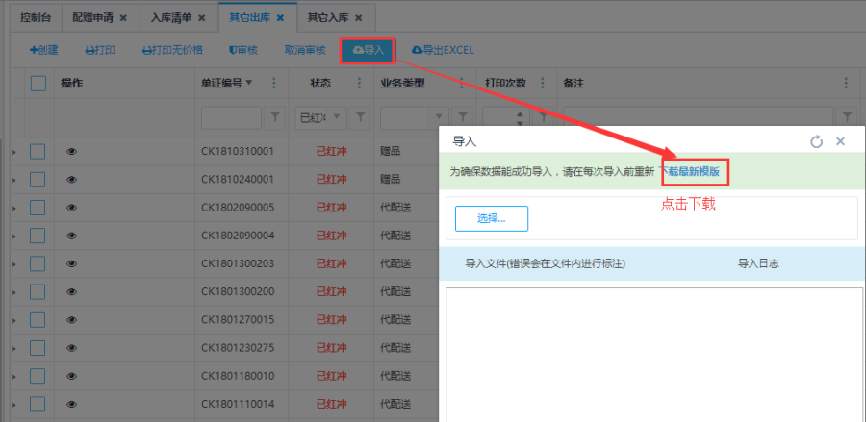Check the box for row CK1802090005
Screen dimensions: 866x422
pos(38,207)
